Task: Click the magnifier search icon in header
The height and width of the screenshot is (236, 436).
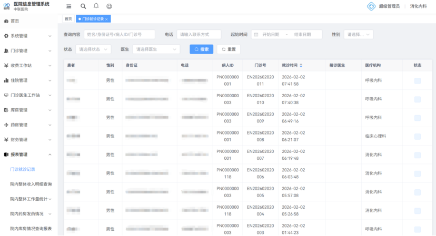Action: click(83, 6)
